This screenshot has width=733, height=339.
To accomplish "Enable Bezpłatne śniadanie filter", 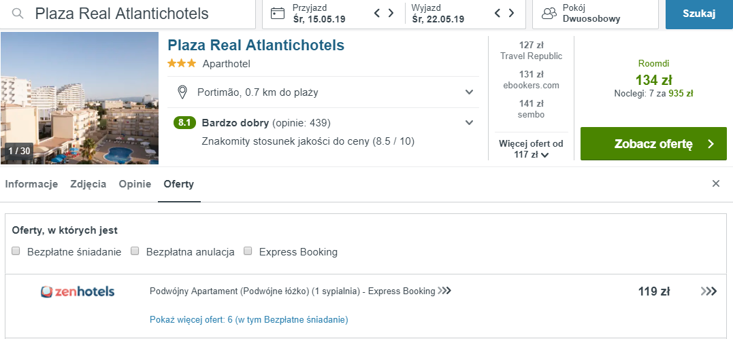I will pyautogui.click(x=16, y=251).
